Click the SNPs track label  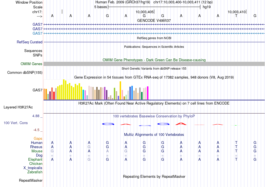click(x=38, y=55)
